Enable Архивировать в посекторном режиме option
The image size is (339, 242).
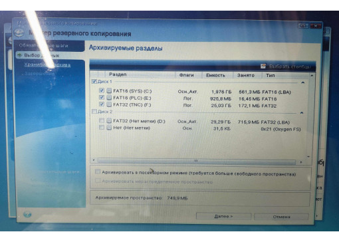pos(98,172)
